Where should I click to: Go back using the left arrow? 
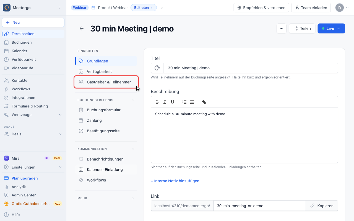tap(82, 28)
